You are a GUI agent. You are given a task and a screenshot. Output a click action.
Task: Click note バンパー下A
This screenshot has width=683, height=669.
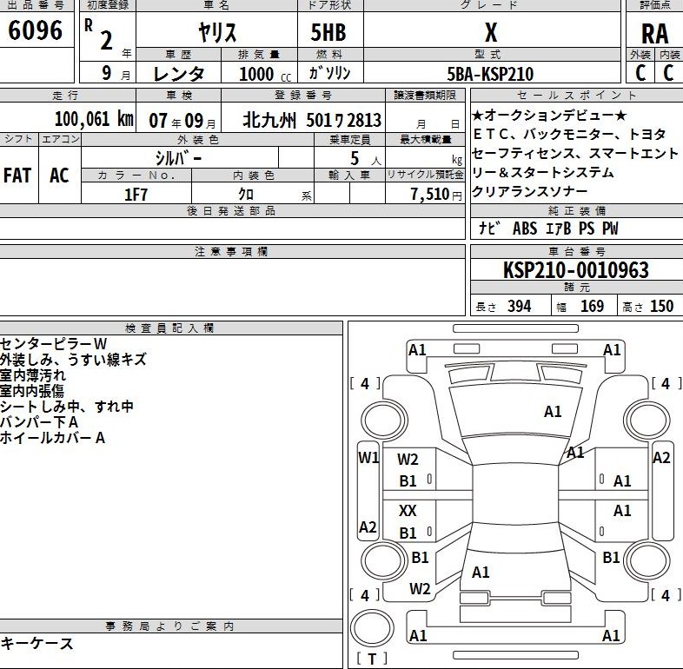(39, 422)
